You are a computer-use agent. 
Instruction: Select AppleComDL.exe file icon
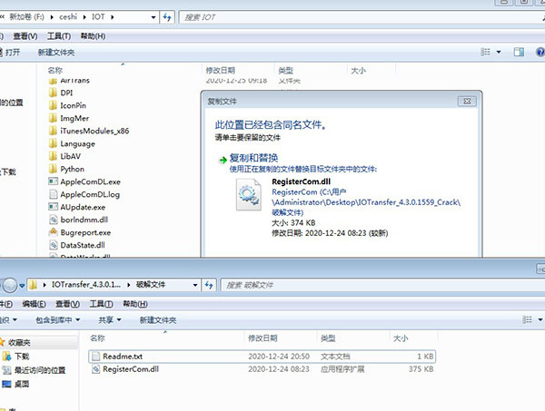tap(54, 181)
